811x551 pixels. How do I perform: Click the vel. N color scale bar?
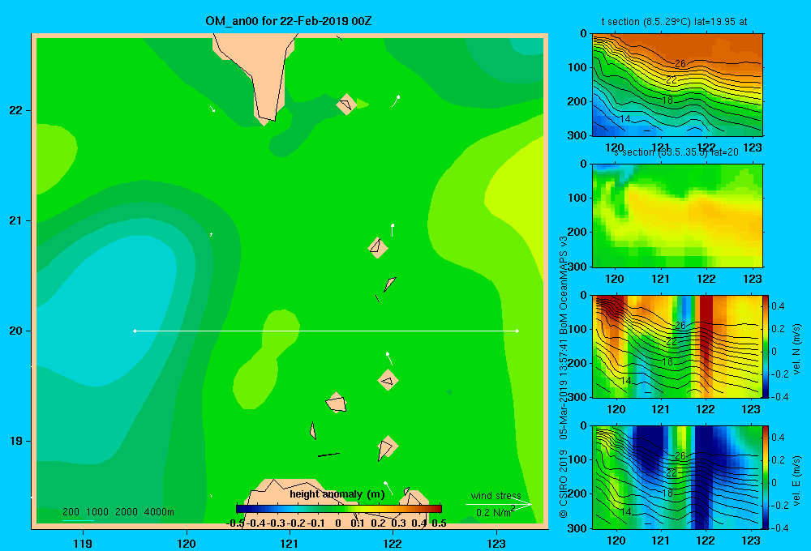pos(766,346)
